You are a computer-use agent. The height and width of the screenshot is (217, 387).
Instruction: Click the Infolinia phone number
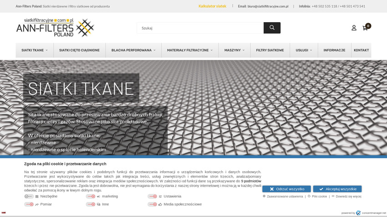(x=338, y=6)
